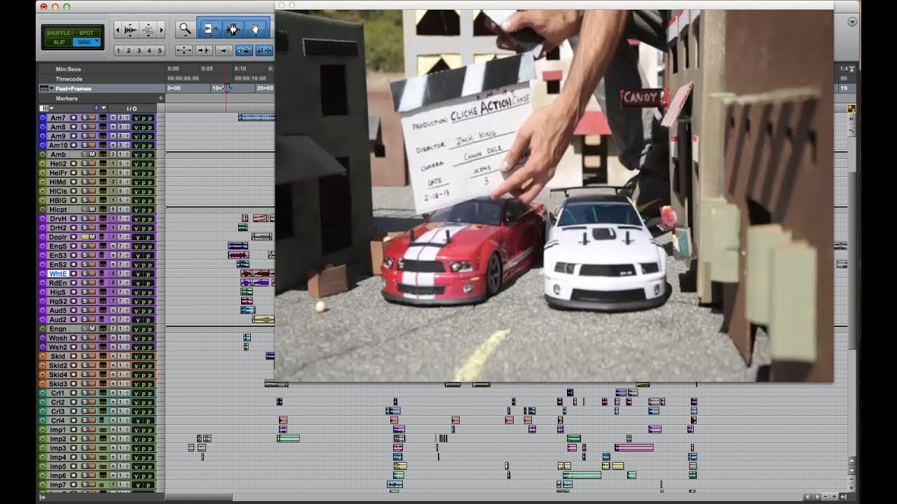Select the Trim tool
Screen dimensions: 897x504
pos(210,29)
